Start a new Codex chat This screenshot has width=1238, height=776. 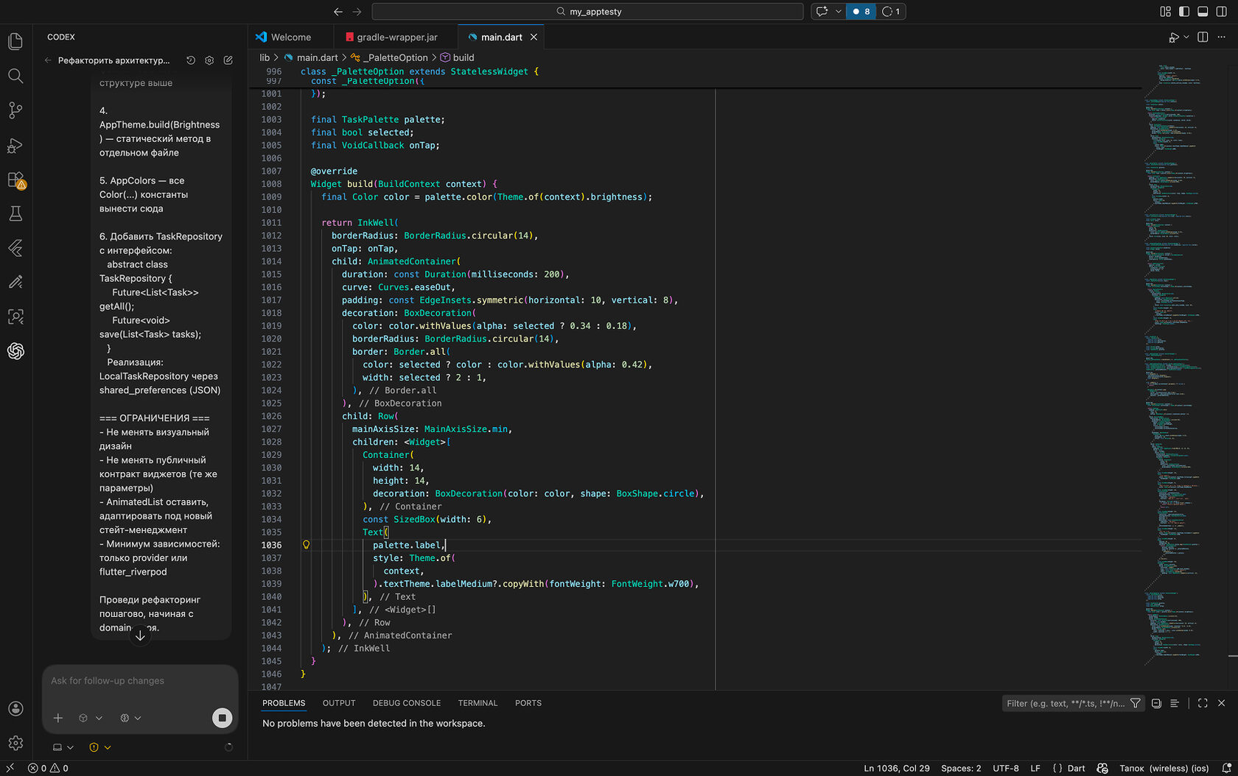click(228, 60)
